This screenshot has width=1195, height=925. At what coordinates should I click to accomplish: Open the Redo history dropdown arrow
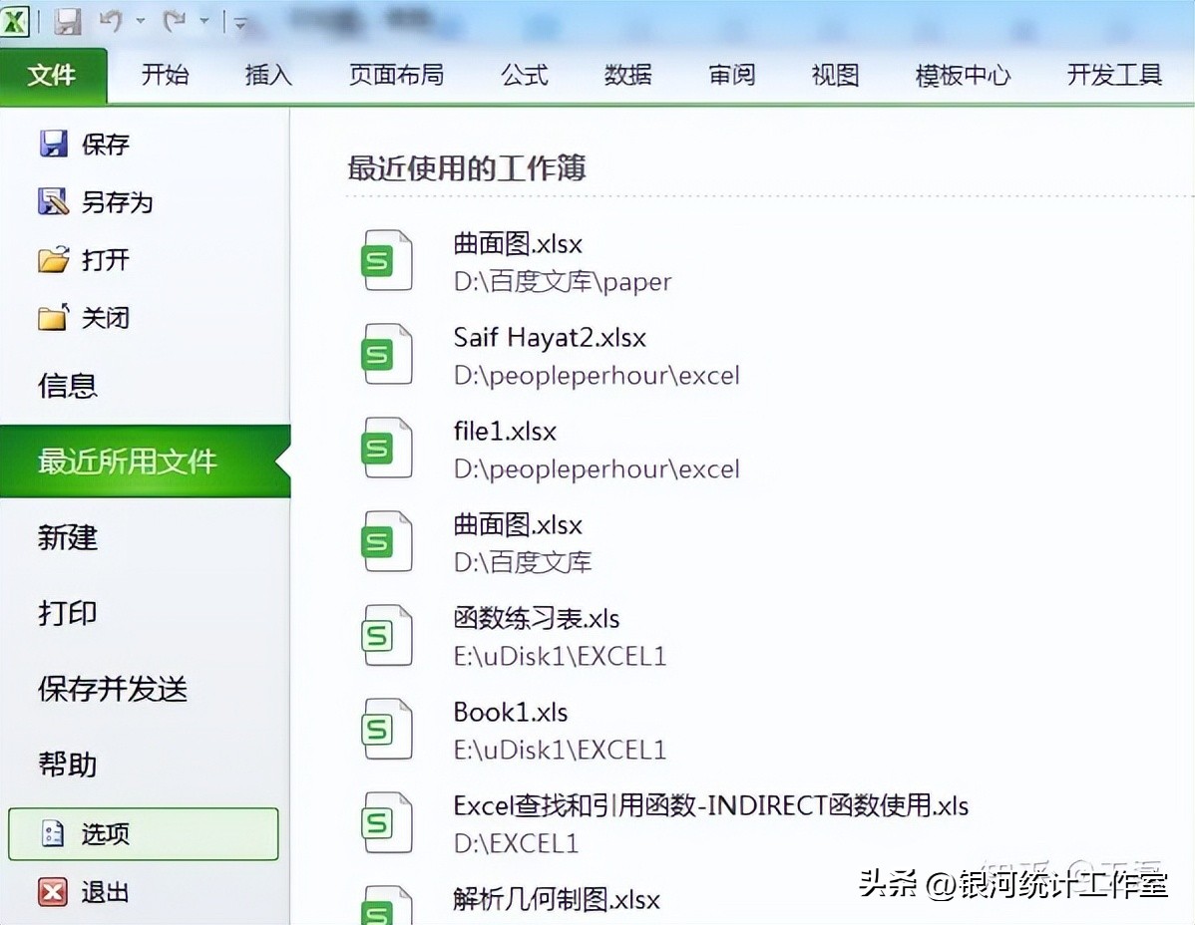[204, 21]
